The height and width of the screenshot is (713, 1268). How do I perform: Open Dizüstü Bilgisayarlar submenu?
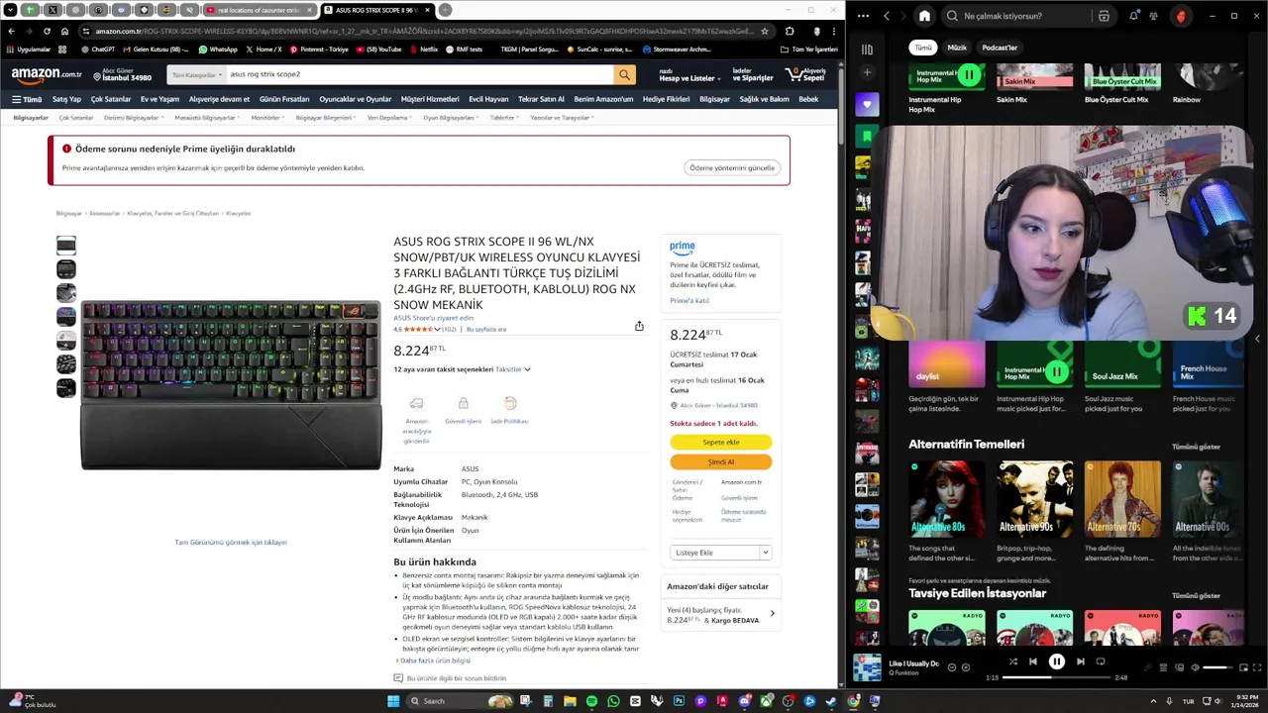click(133, 118)
